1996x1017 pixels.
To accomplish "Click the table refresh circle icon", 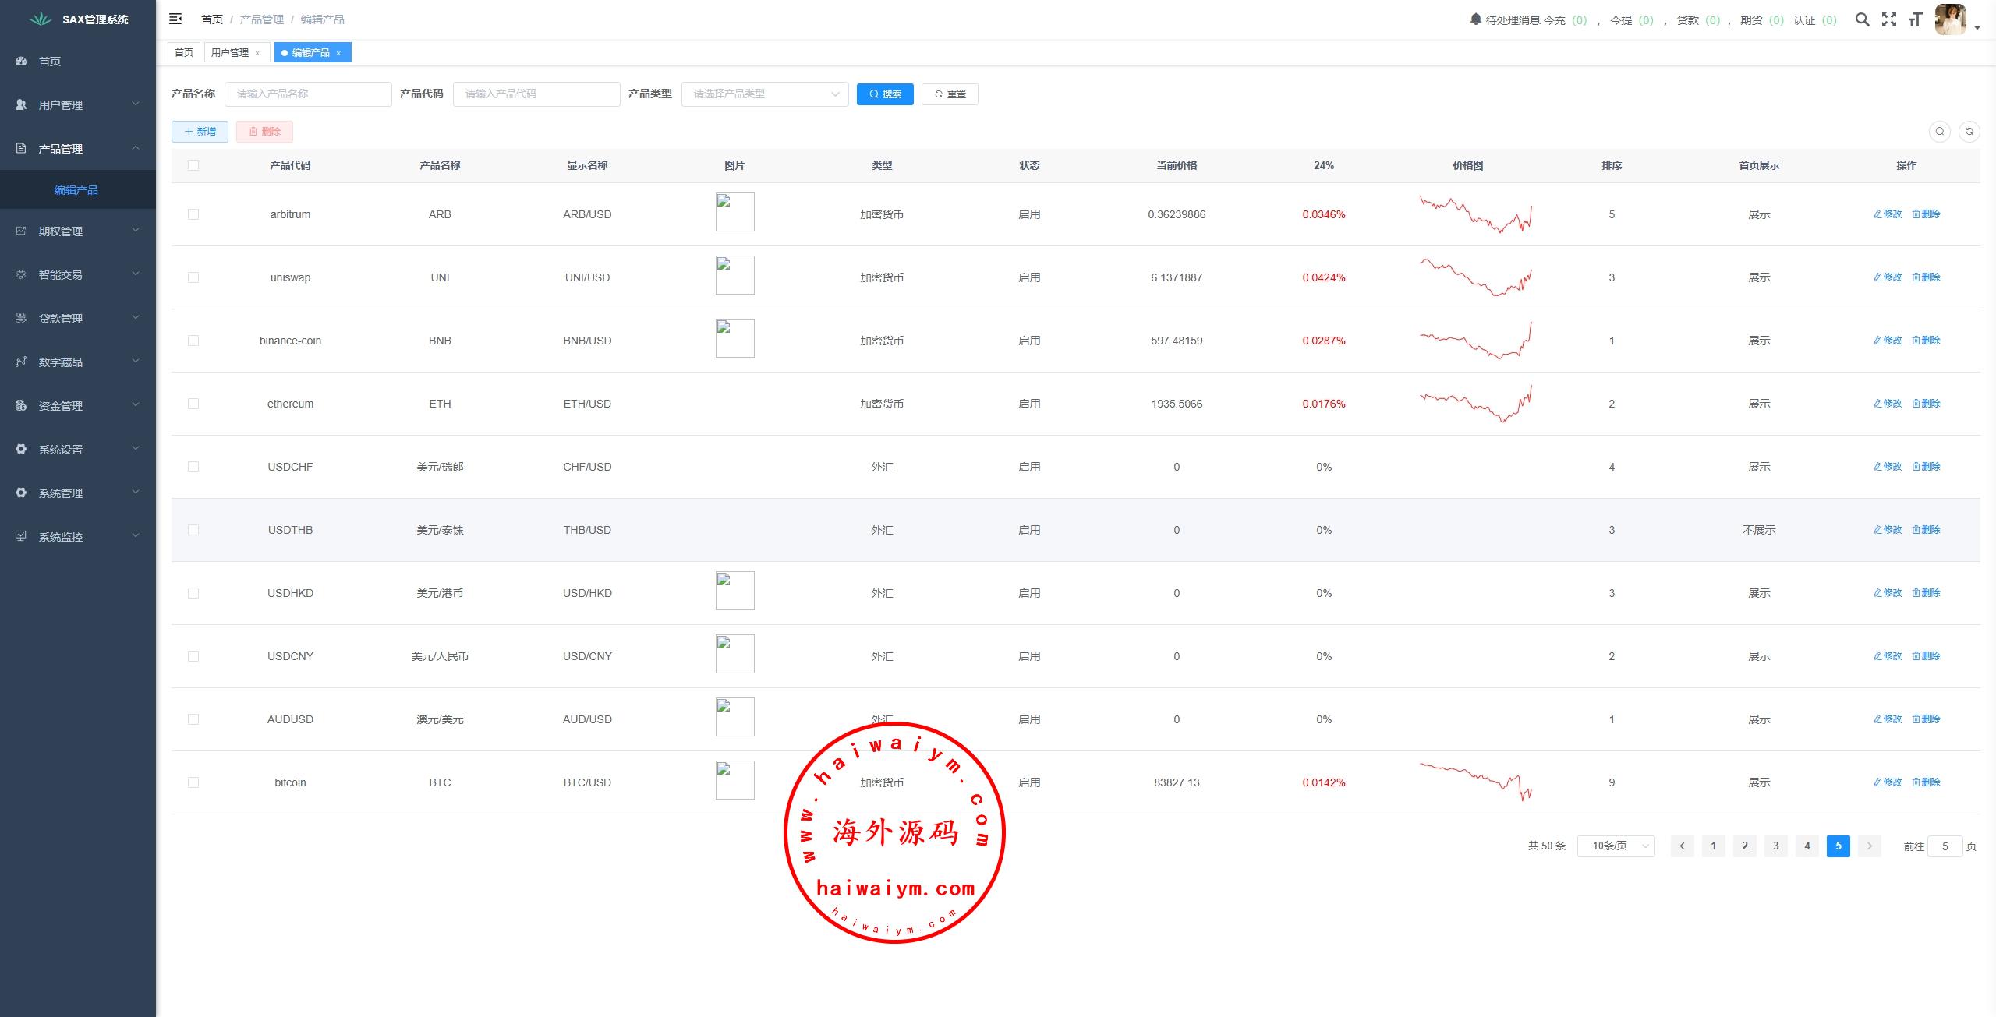I will [x=1969, y=132].
